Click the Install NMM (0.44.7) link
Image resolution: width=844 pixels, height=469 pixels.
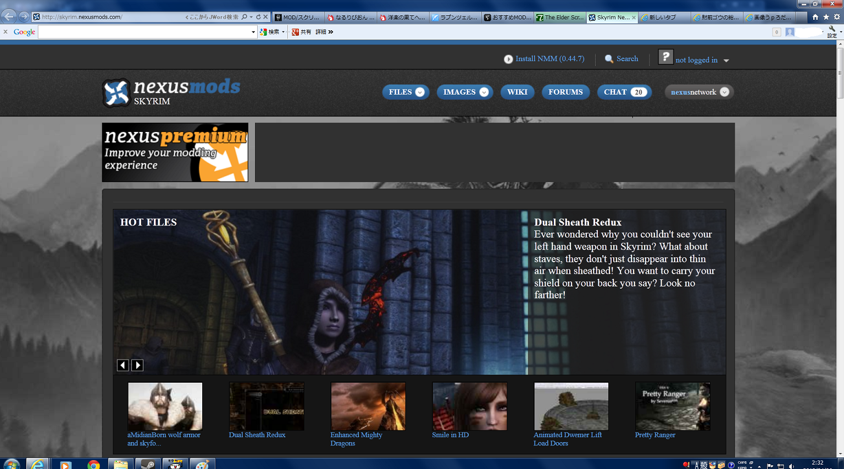(549, 58)
